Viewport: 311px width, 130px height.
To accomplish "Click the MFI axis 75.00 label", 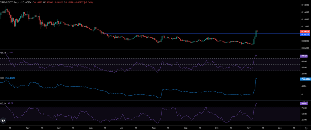I will point(304,108).
